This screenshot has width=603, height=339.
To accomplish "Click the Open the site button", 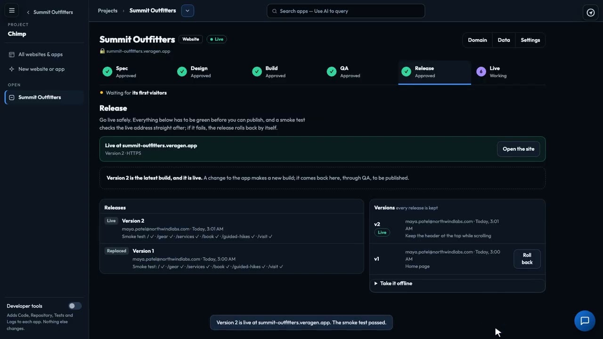I will pyautogui.click(x=518, y=149).
